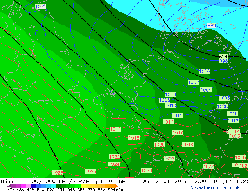Screen dimensions: 248x191
Task: Click the red 1024 isobar label
Action: click(114, 164)
